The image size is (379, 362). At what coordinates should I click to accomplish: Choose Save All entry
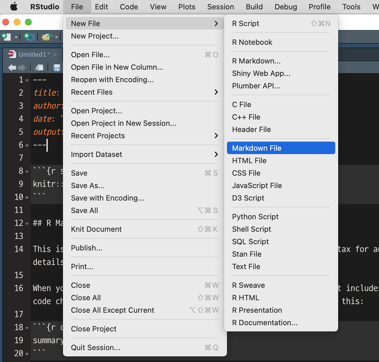coord(145,210)
